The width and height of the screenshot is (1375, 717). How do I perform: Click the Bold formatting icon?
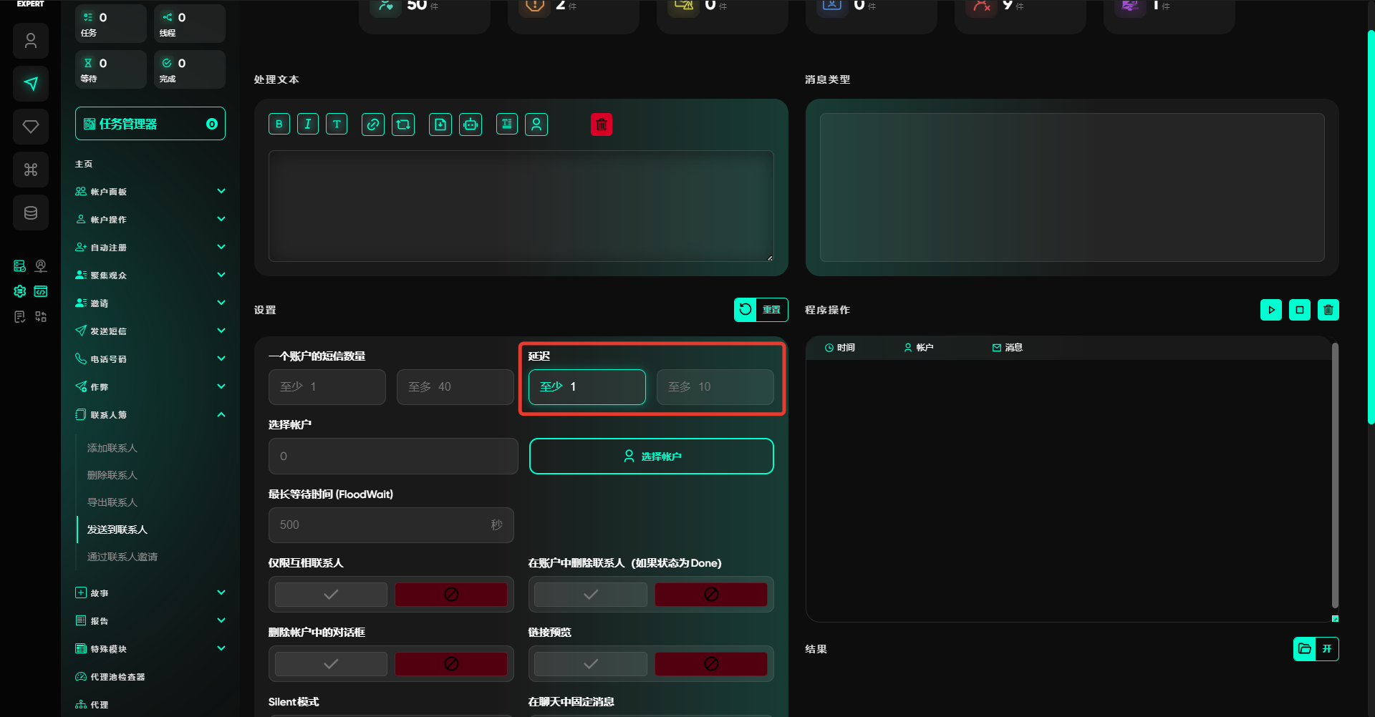[279, 125]
